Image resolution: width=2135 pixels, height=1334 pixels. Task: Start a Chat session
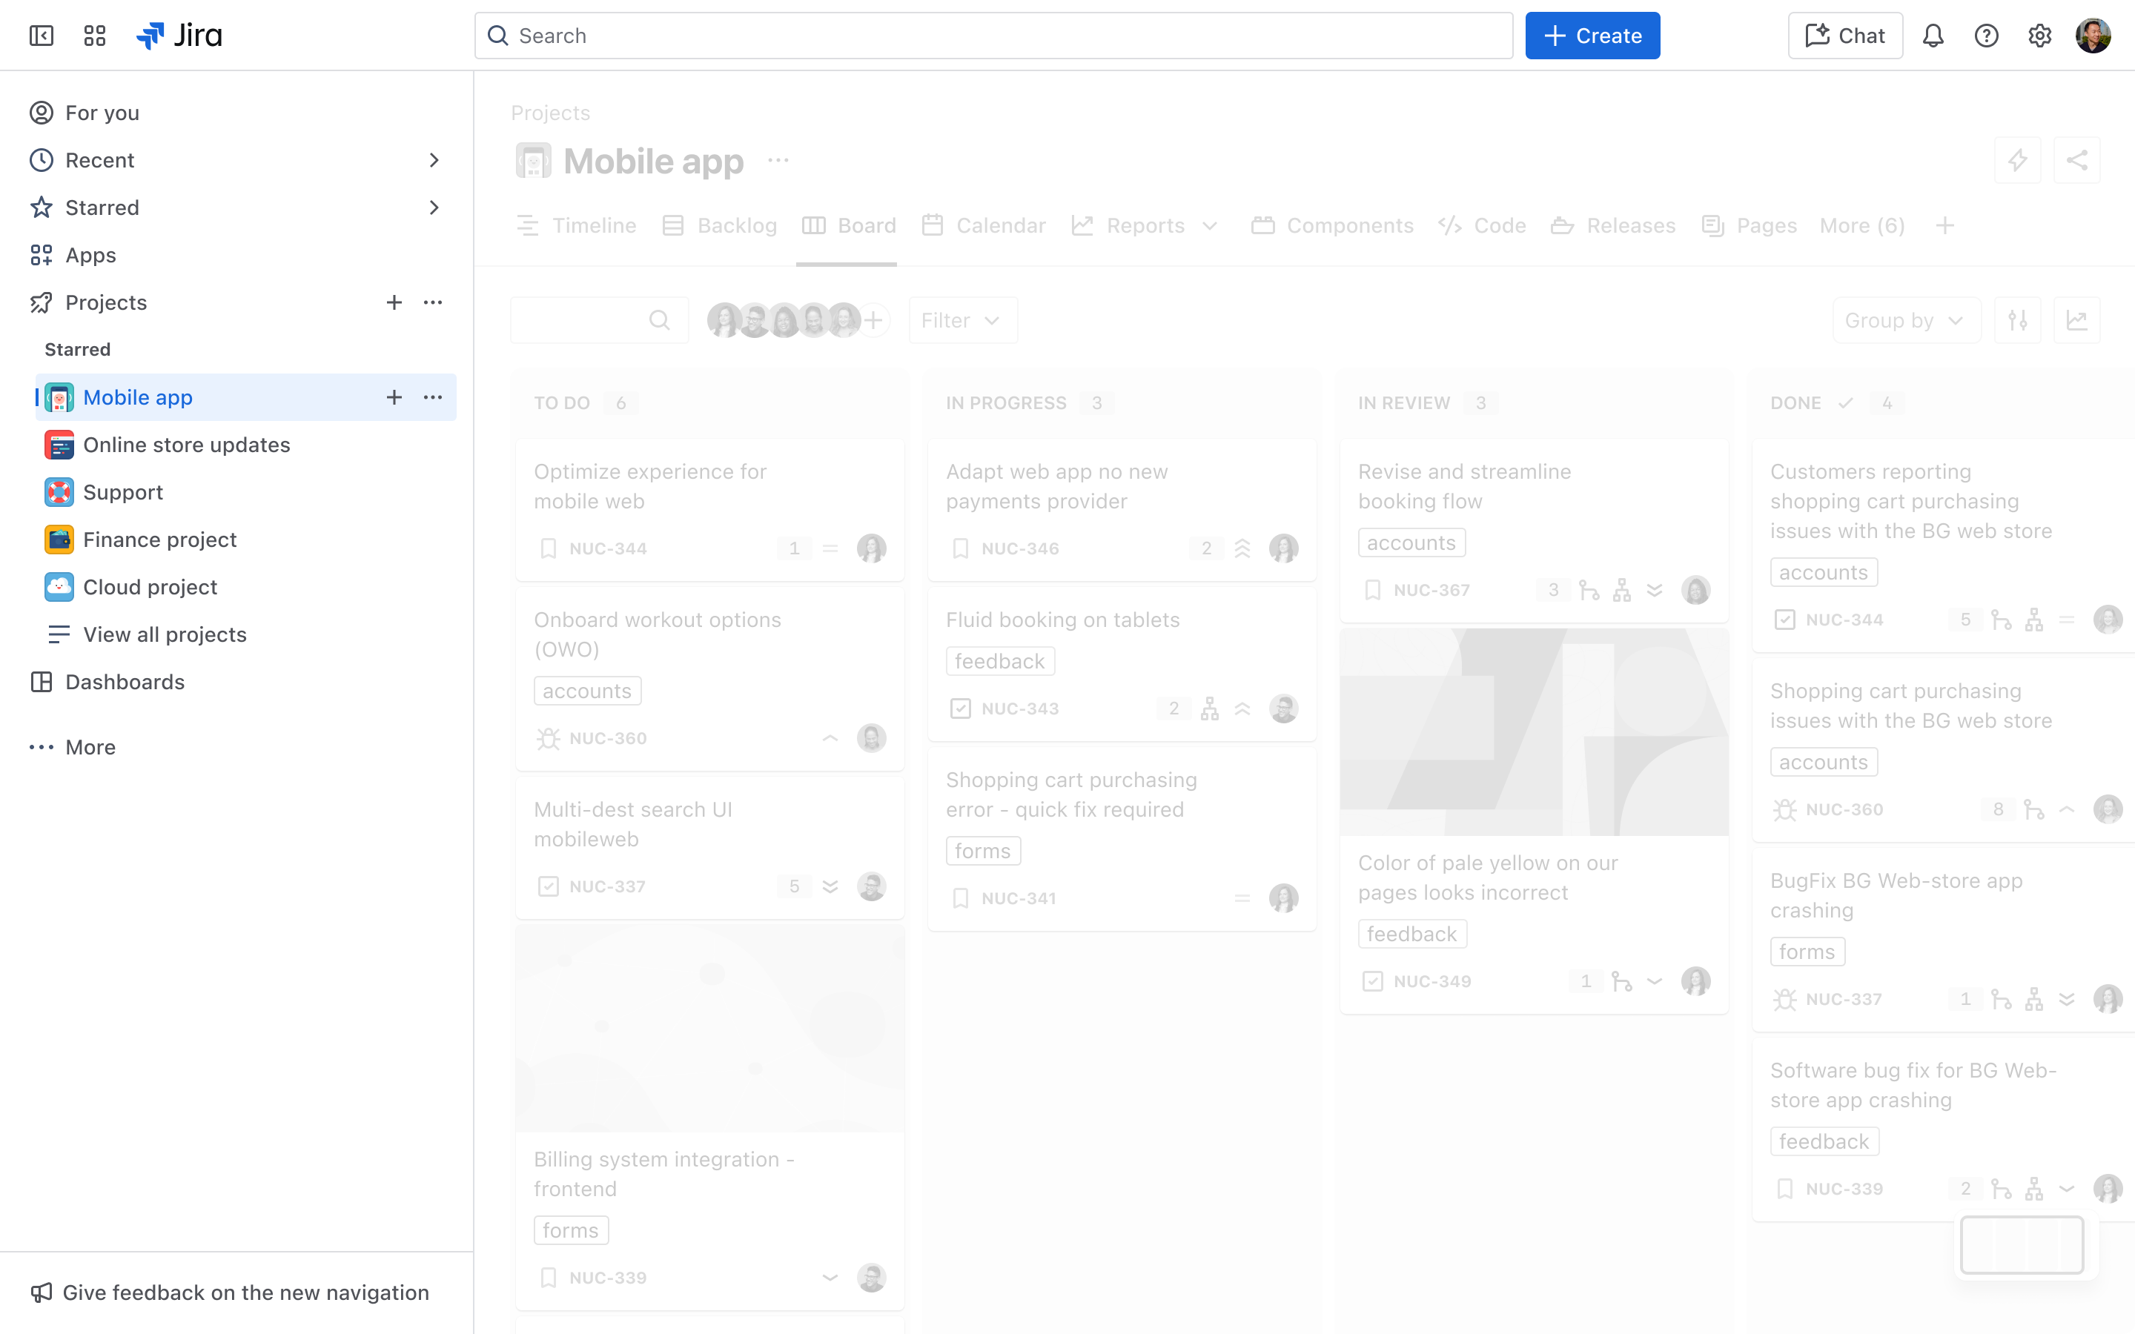(x=1844, y=36)
